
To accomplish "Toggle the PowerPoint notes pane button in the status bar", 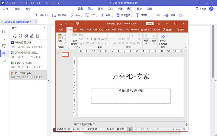I will tap(110, 129).
